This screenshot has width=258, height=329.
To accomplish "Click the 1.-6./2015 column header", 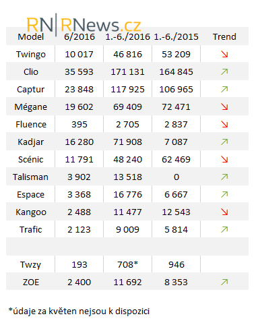I will 176,36.
